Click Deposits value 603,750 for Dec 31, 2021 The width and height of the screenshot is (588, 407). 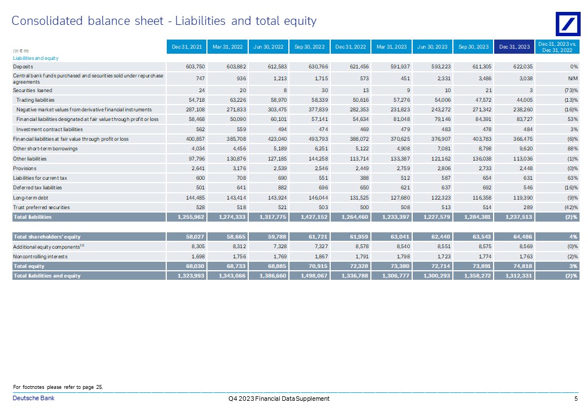tap(195, 67)
